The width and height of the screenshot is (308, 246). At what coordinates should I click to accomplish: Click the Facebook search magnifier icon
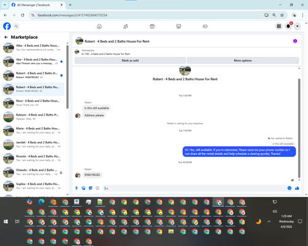tap(16, 26)
